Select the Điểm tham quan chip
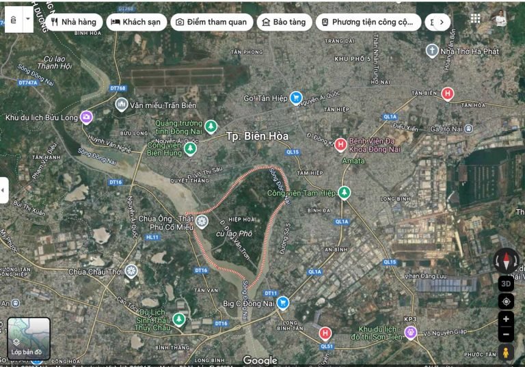 click(211, 22)
